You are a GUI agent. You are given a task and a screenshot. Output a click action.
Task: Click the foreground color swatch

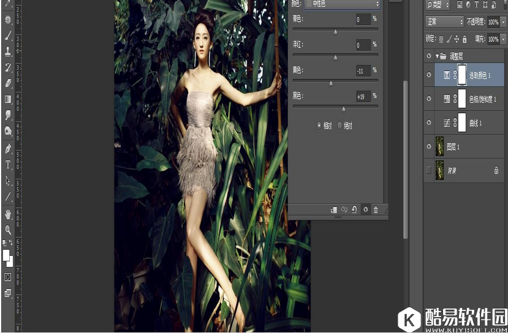6,255
